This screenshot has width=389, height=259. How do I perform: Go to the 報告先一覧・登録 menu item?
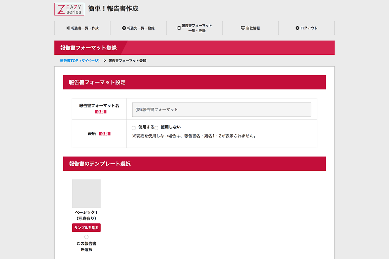[x=141, y=28]
